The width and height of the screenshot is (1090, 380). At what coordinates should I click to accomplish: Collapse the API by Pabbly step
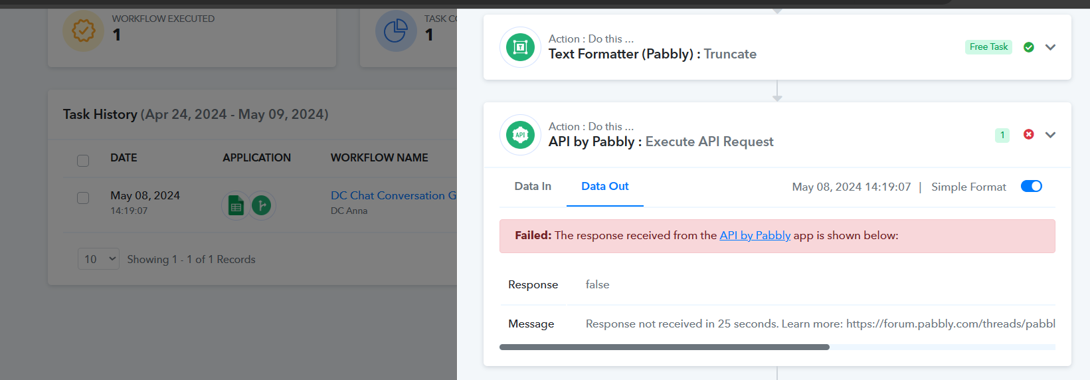click(1050, 135)
